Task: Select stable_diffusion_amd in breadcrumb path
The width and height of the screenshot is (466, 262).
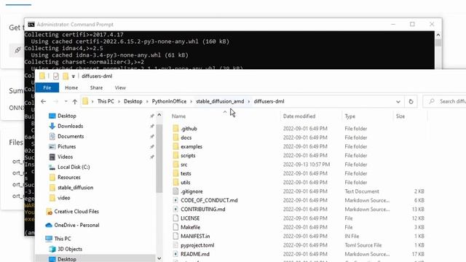Action: coord(220,101)
